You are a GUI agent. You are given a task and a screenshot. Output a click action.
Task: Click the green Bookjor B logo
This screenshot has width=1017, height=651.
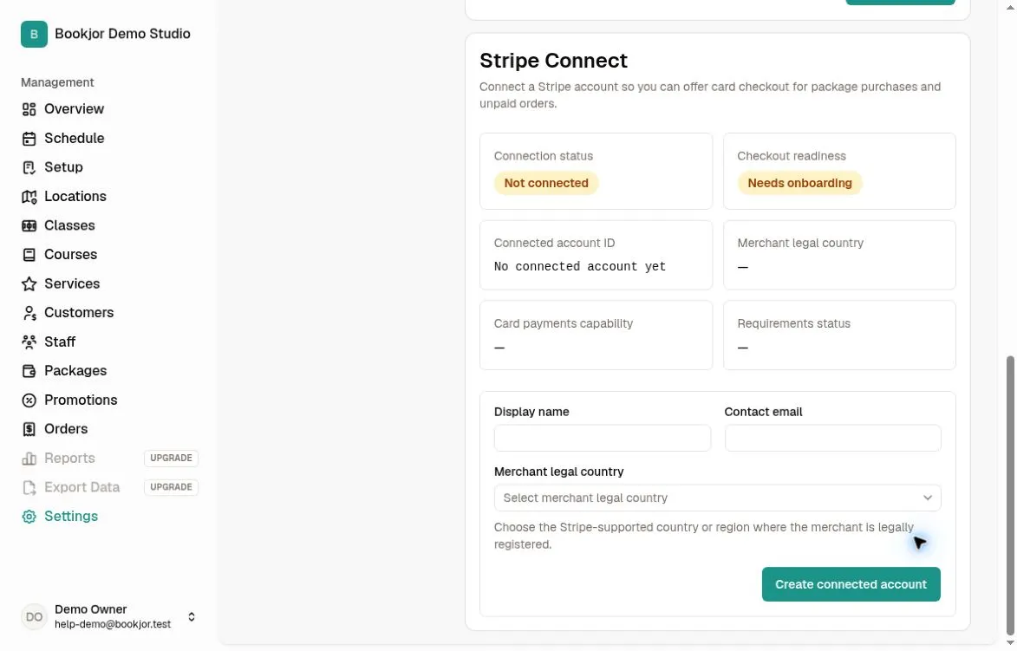click(34, 35)
